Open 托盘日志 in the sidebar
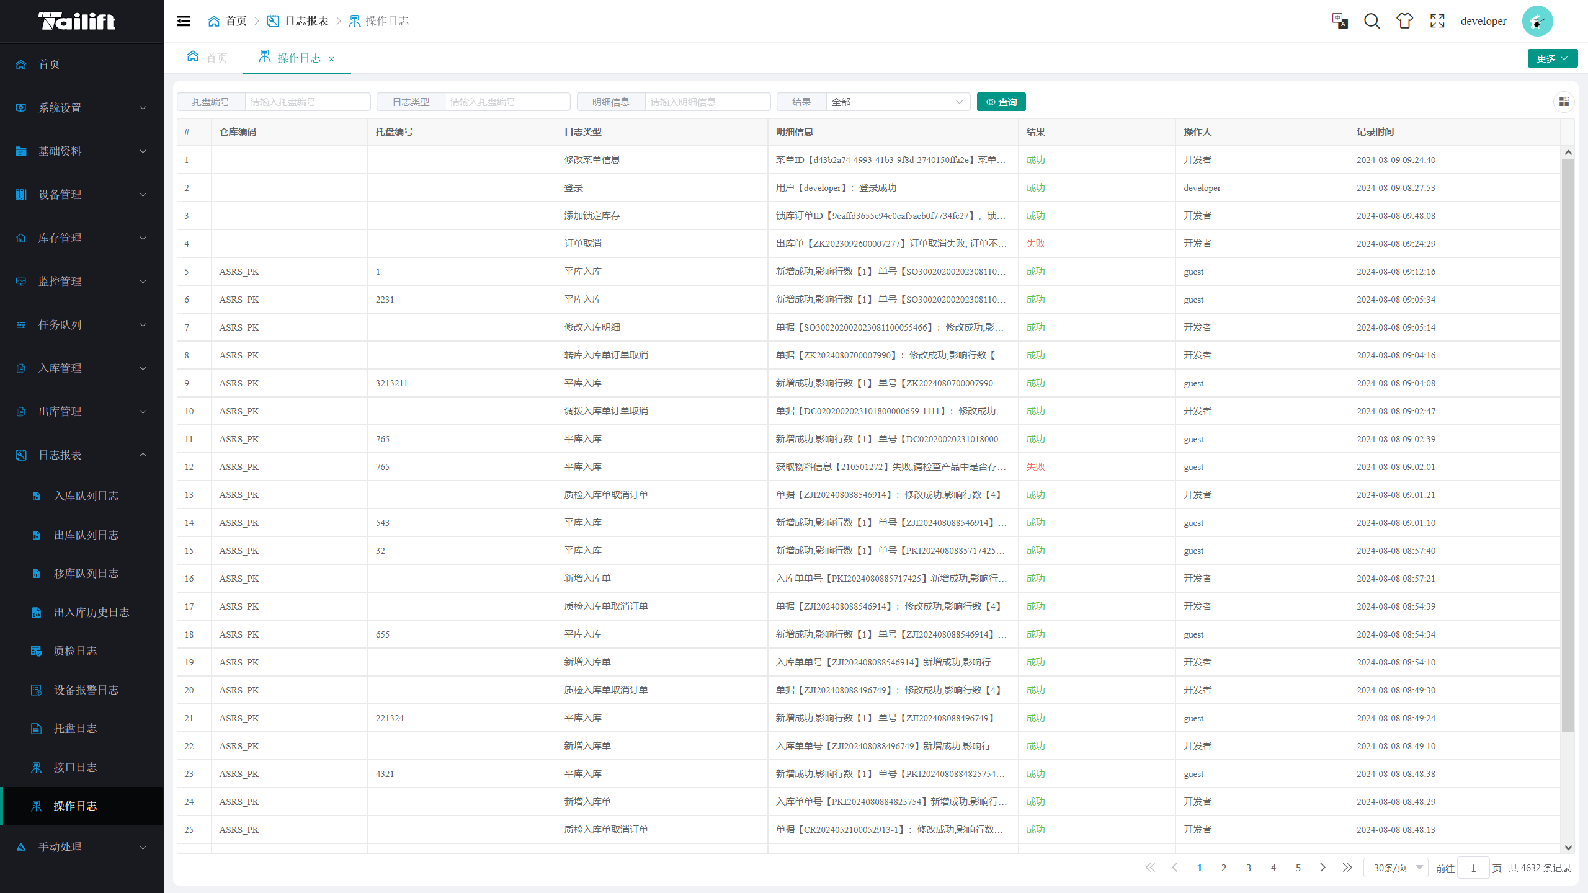This screenshot has height=893, width=1588. 75,728
